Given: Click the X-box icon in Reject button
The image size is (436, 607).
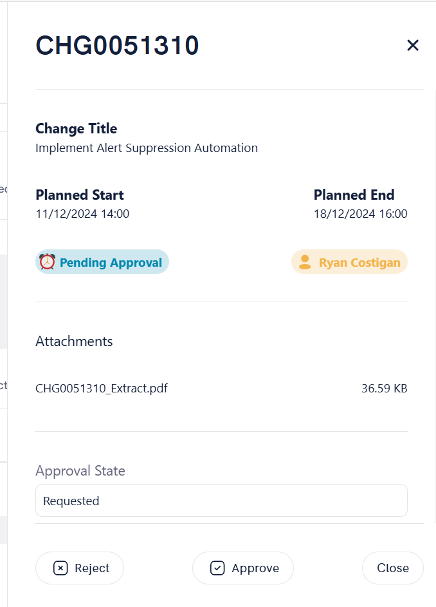Looking at the screenshot, I should click(x=60, y=568).
